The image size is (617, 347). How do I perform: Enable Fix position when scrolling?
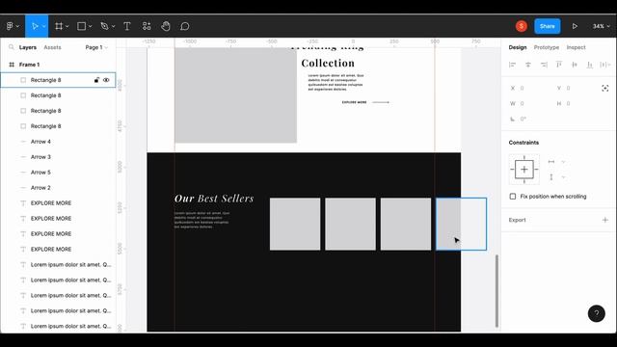point(513,197)
